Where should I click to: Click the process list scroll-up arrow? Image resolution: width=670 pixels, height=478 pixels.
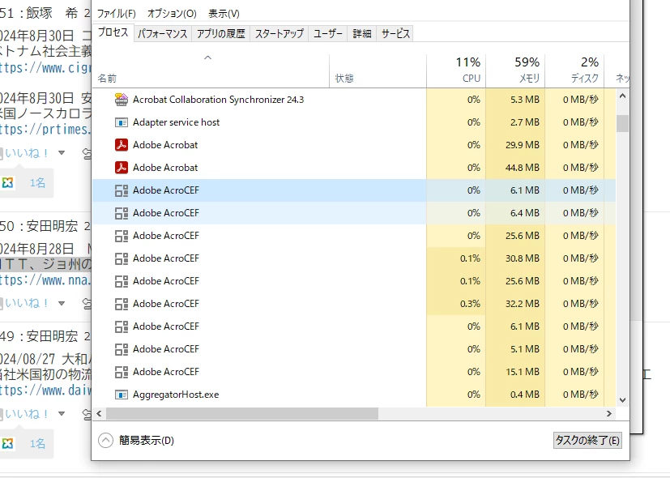[x=622, y=96]
